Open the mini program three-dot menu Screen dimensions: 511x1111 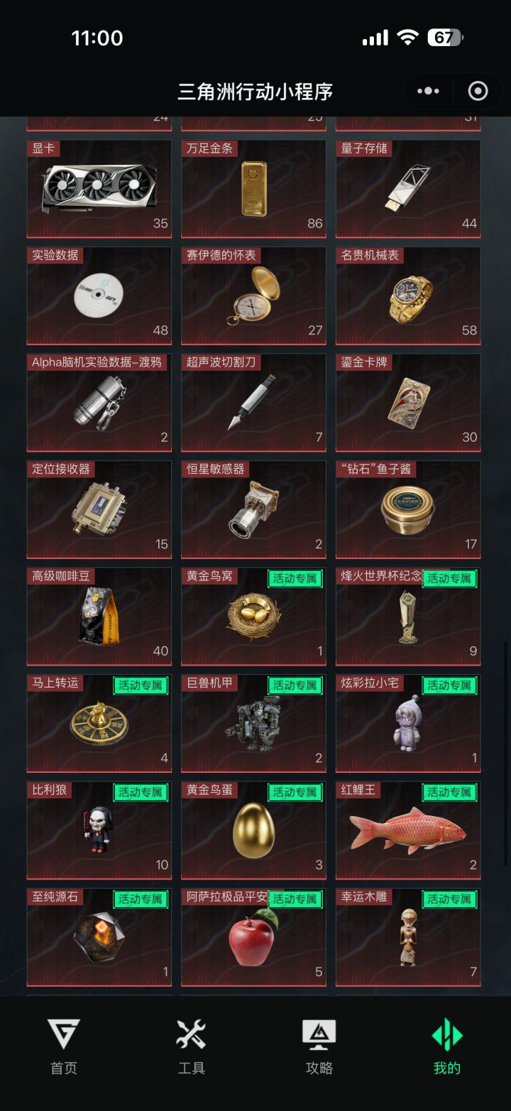pos(429,91)
